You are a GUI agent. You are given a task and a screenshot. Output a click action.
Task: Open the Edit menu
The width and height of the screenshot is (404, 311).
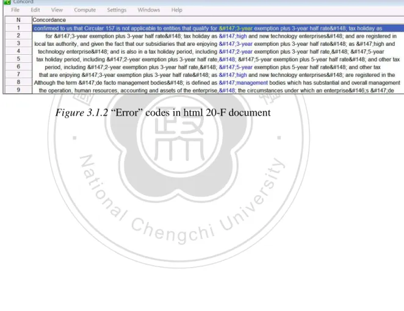[x=35, y=10]
